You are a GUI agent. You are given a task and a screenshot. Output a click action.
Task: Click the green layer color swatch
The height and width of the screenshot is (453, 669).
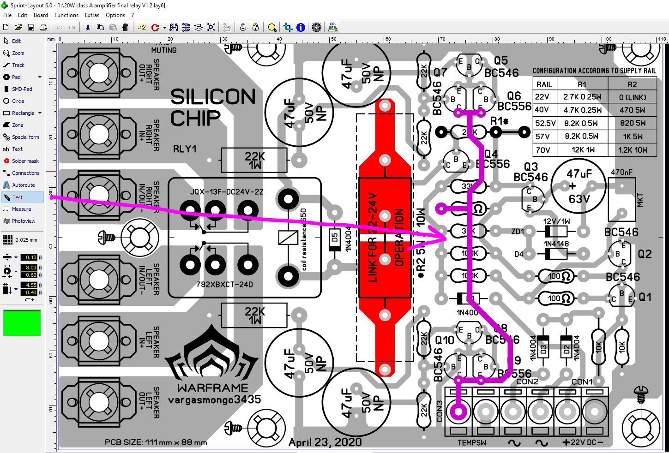(22, 323)
